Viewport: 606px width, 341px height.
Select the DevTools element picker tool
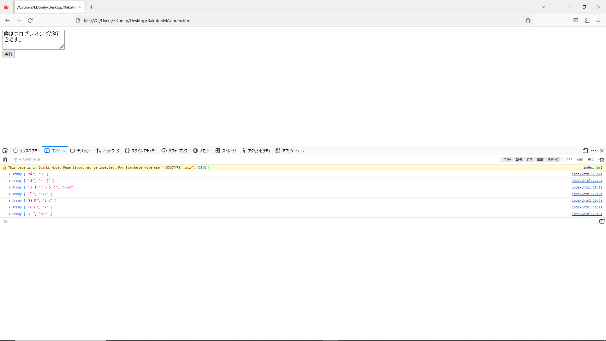[x=5, y=151]
